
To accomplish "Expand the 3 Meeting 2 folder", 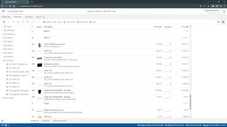I will point(2,34).
